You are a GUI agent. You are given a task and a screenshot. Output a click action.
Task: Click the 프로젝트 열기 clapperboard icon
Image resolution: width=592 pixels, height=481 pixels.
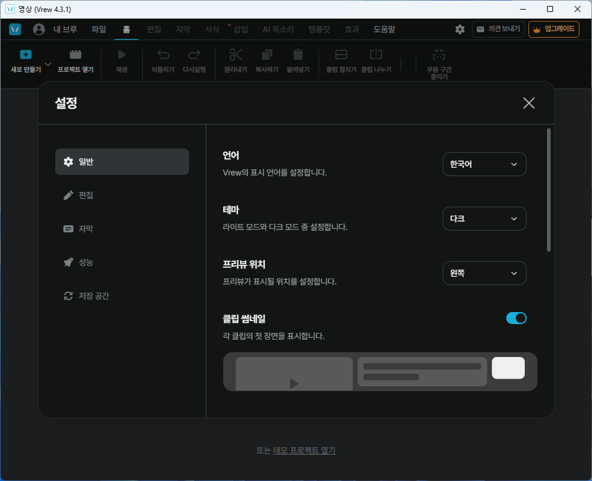pos(76,55)
